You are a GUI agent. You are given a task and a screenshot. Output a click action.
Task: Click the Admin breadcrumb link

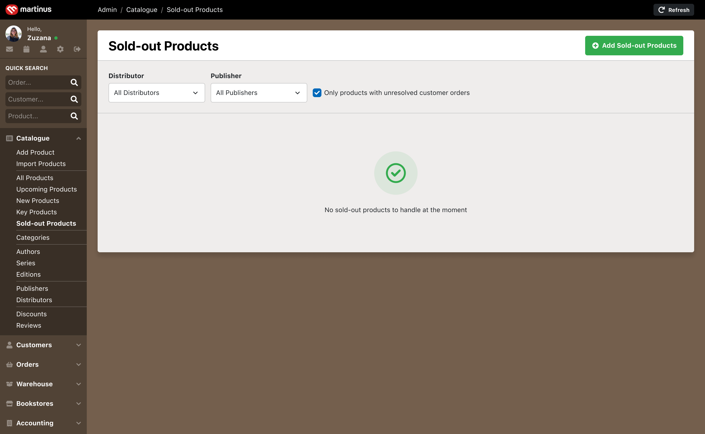click(107, 10)
